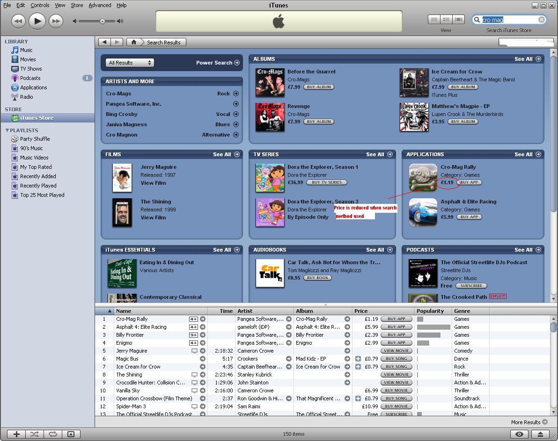Sort the list by Popularity column
The image size is (558, 441).
pos(433,311)
